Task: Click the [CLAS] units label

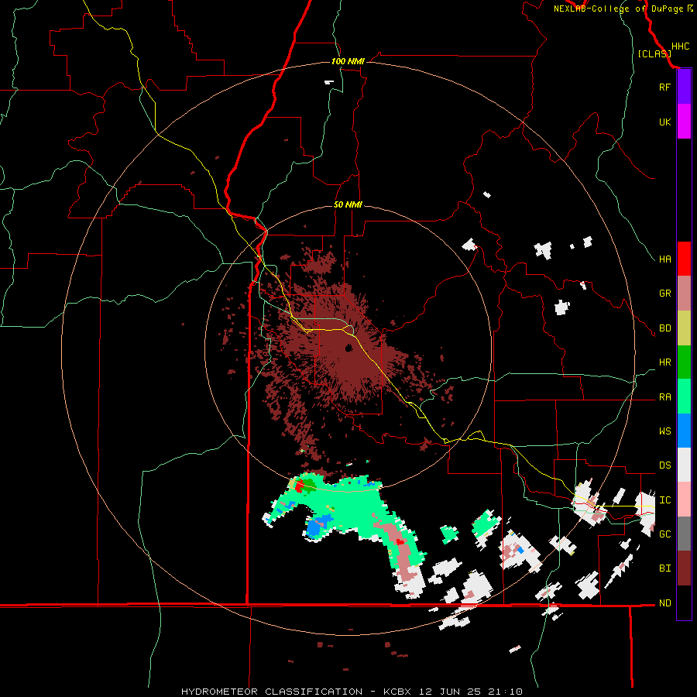Action: [654, 54]
